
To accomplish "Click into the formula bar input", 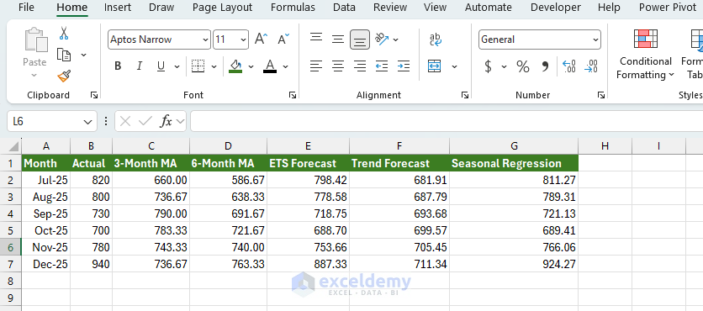I will [447, 121].
